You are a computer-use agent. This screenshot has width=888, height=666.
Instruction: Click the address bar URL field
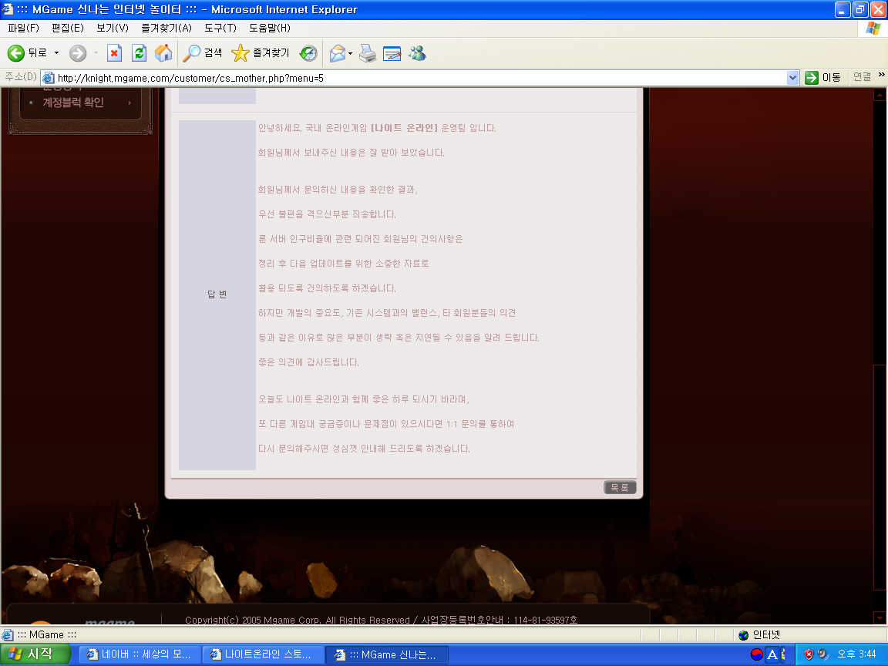[419, 78]
